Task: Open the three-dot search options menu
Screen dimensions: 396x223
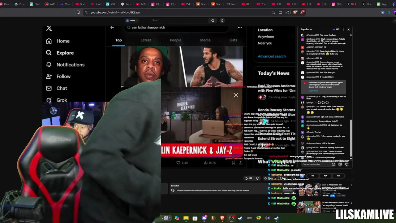Action: tap(240, 28)
